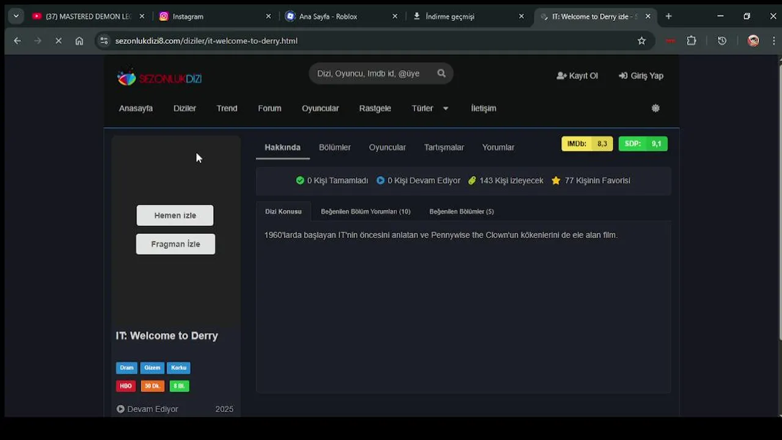Select Beğenilen Bölüm Yorumları (10) tab
Viewport: 782px width, 440px height.
(365, 211)
